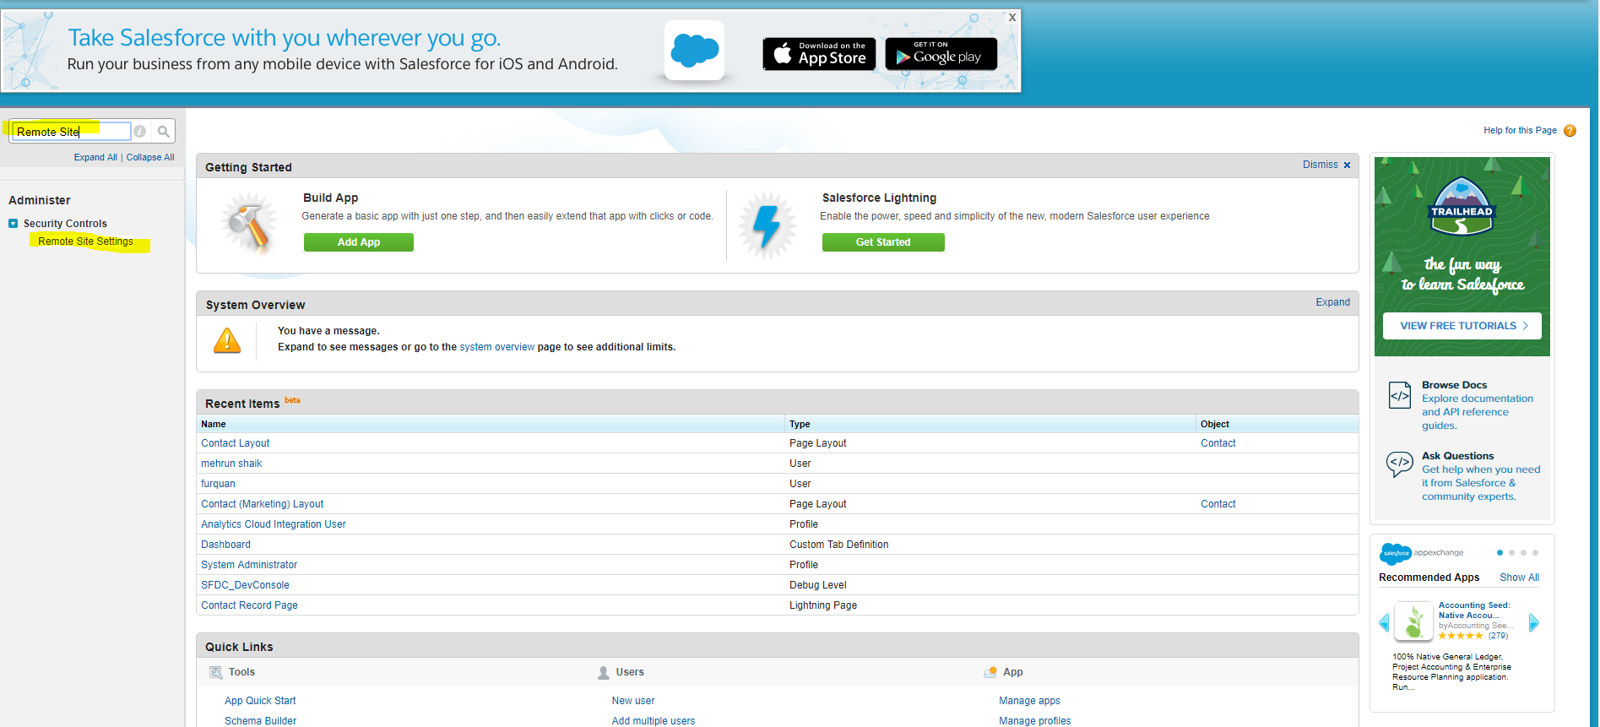
Task: Open the Manage profiles quick link
Action: [1034, 721]
